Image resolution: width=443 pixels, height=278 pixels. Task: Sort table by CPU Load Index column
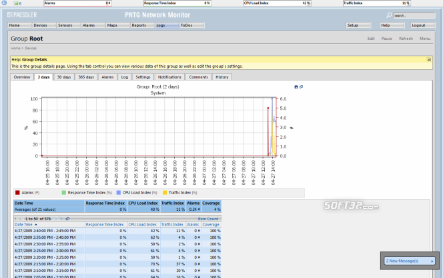[x=142, y=225]
